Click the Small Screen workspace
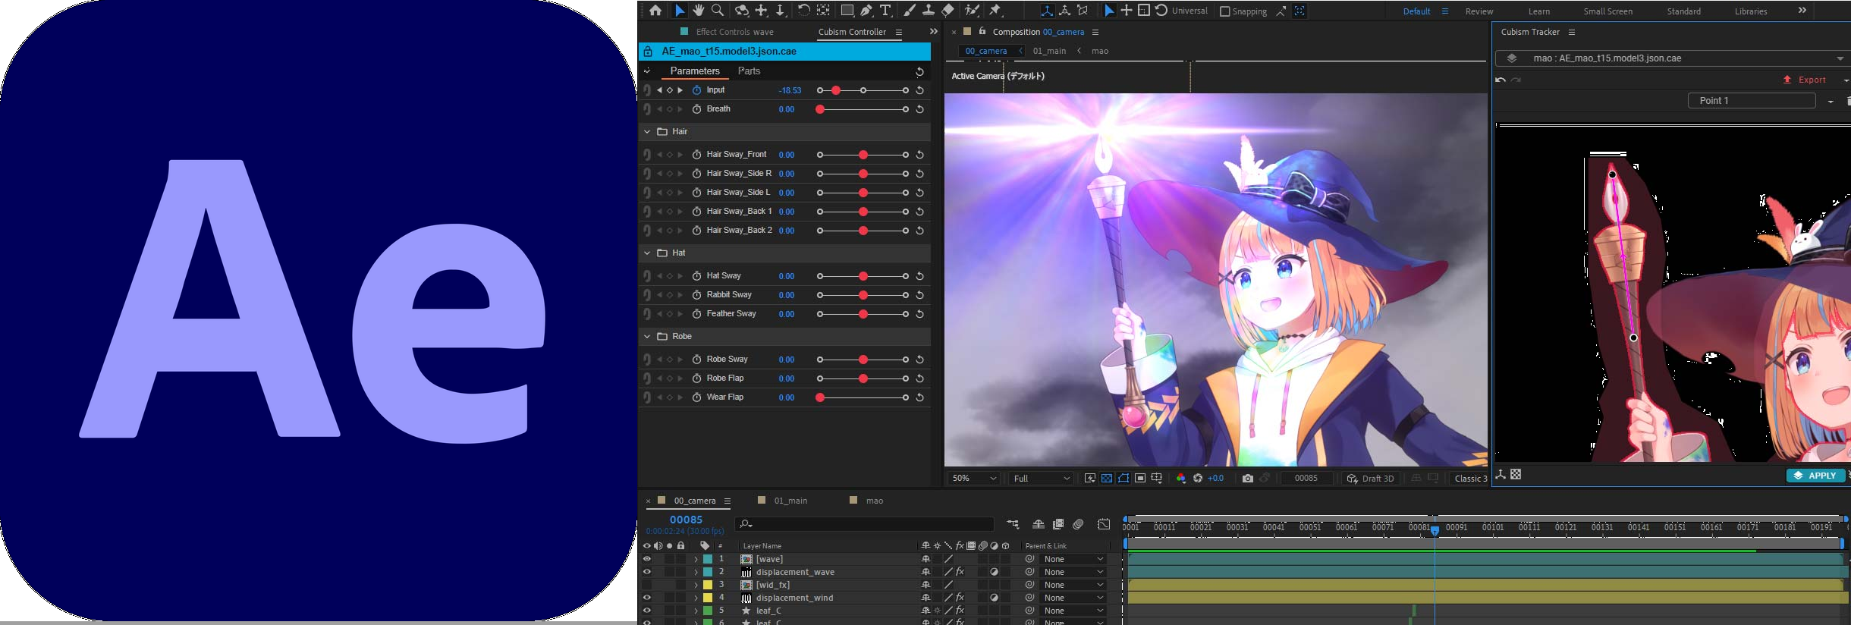Image resolution: width=1851 pixels, height=625 pixels. pos(1608,11)
